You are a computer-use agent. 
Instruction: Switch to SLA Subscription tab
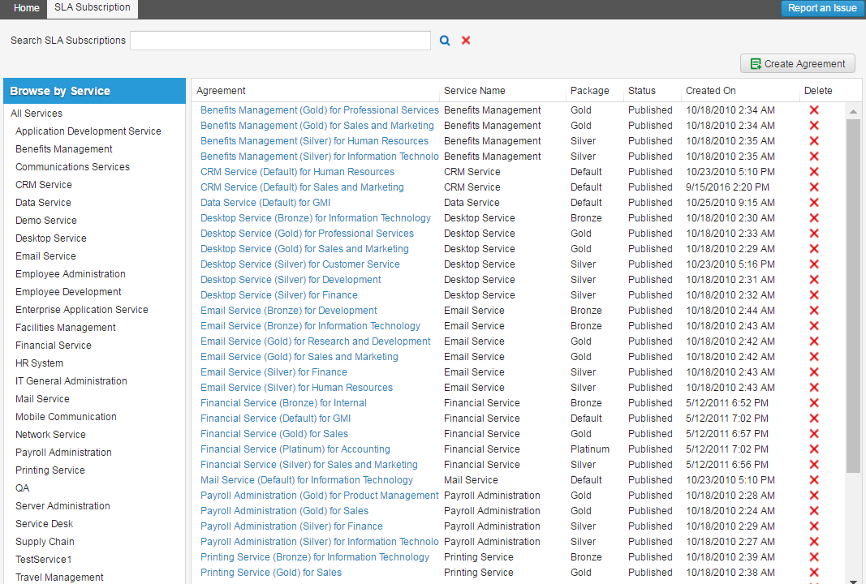[92, 8]
